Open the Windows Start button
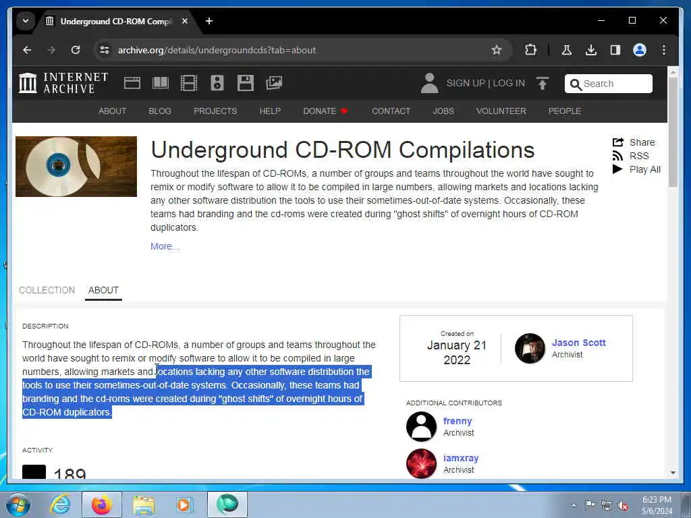The width and height of the screenshot is (691, 518). coord(18,505)
